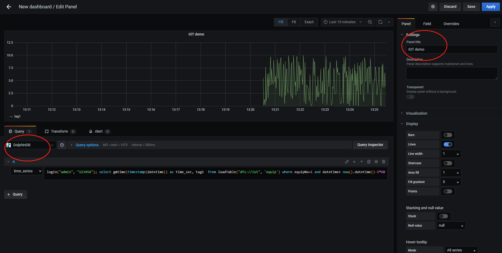Open the Last 15 minutes time picker
The width and height of the screenshot is (502, 253).
coord(342,22)
